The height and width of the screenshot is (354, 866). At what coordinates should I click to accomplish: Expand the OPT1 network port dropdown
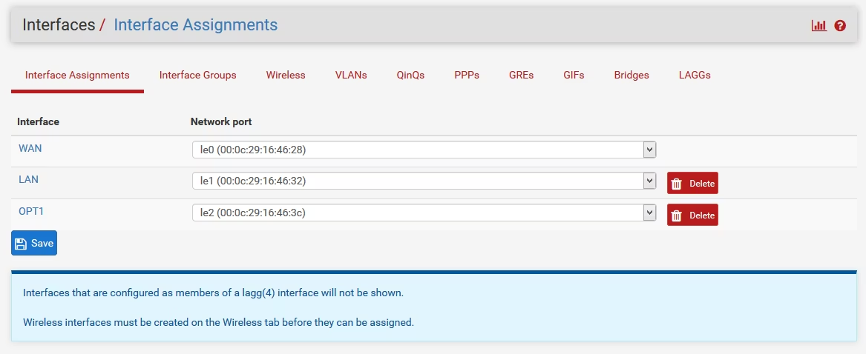pos(424,213)
